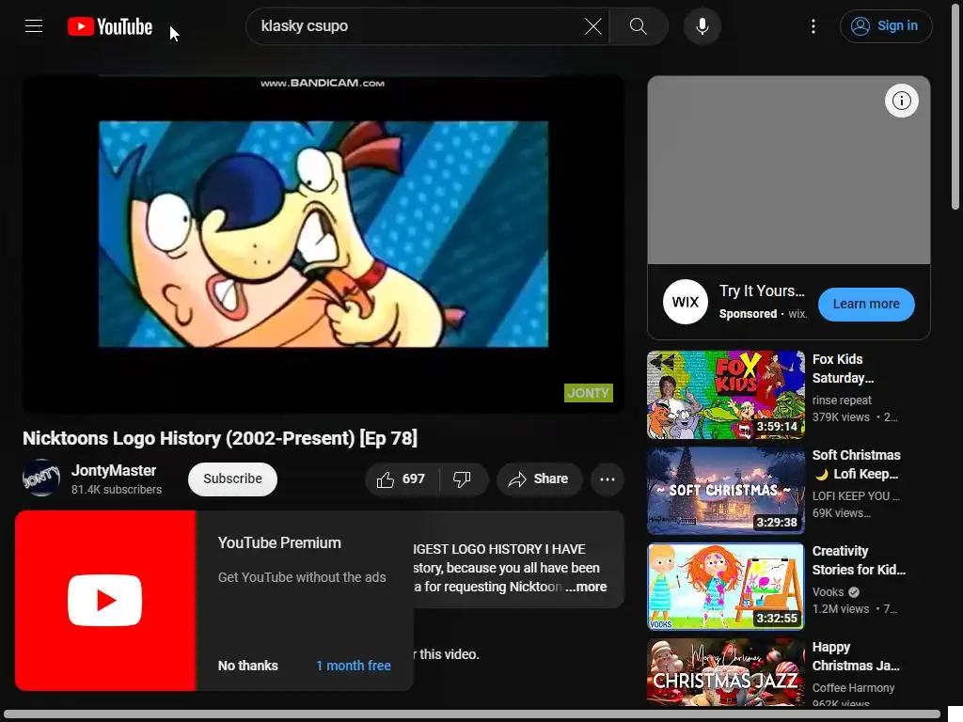Open the three-dot settings menu in header
The width and height of the screenshot is (963, 722).
click(813, 26)
